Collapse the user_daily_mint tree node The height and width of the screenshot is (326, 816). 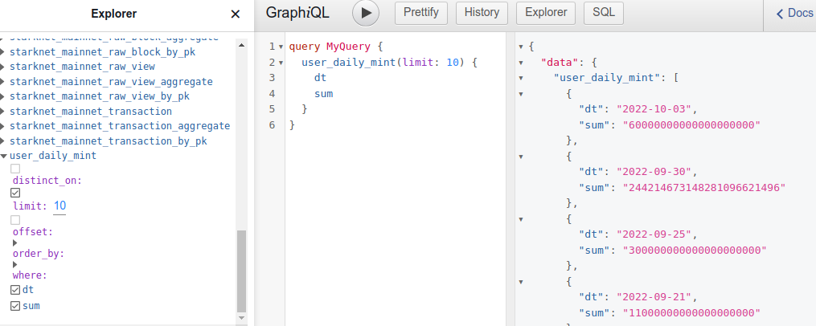click(x=4, y=156)
